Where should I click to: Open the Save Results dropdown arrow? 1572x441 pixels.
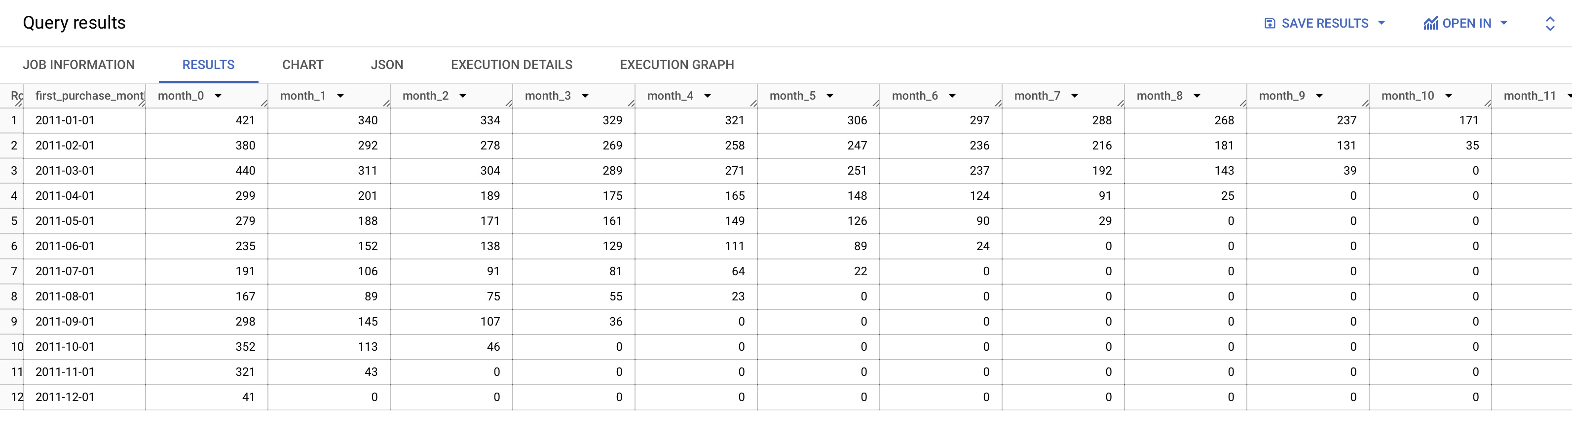1382,23
